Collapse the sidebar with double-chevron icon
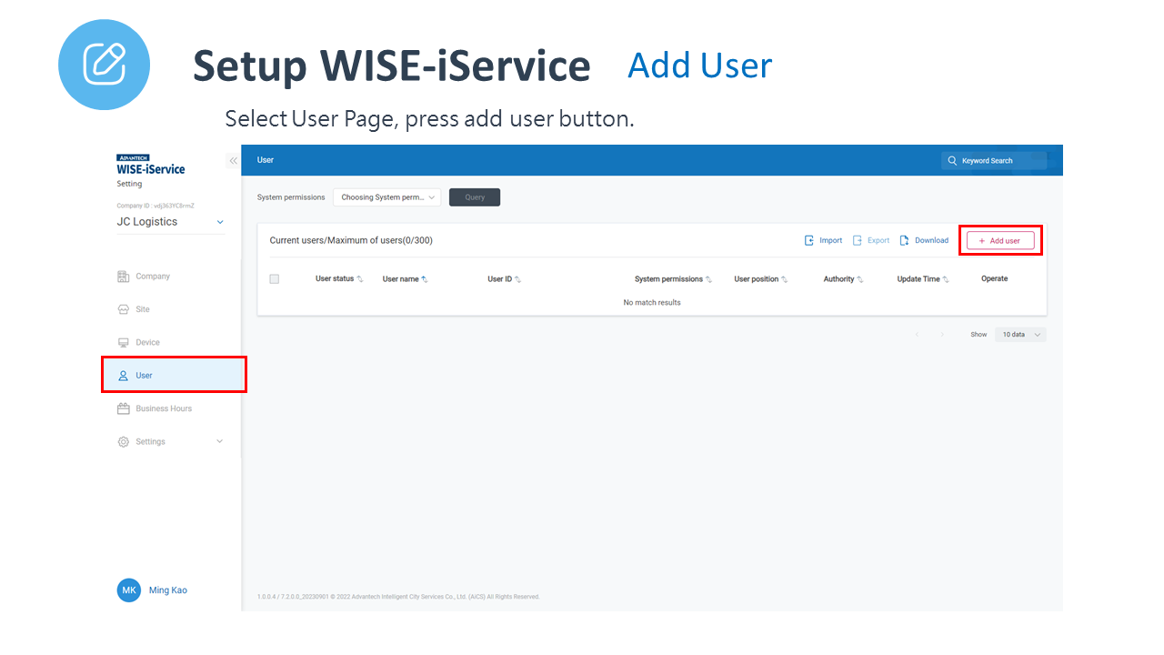The image size is (1164, 655). (233, 161)
